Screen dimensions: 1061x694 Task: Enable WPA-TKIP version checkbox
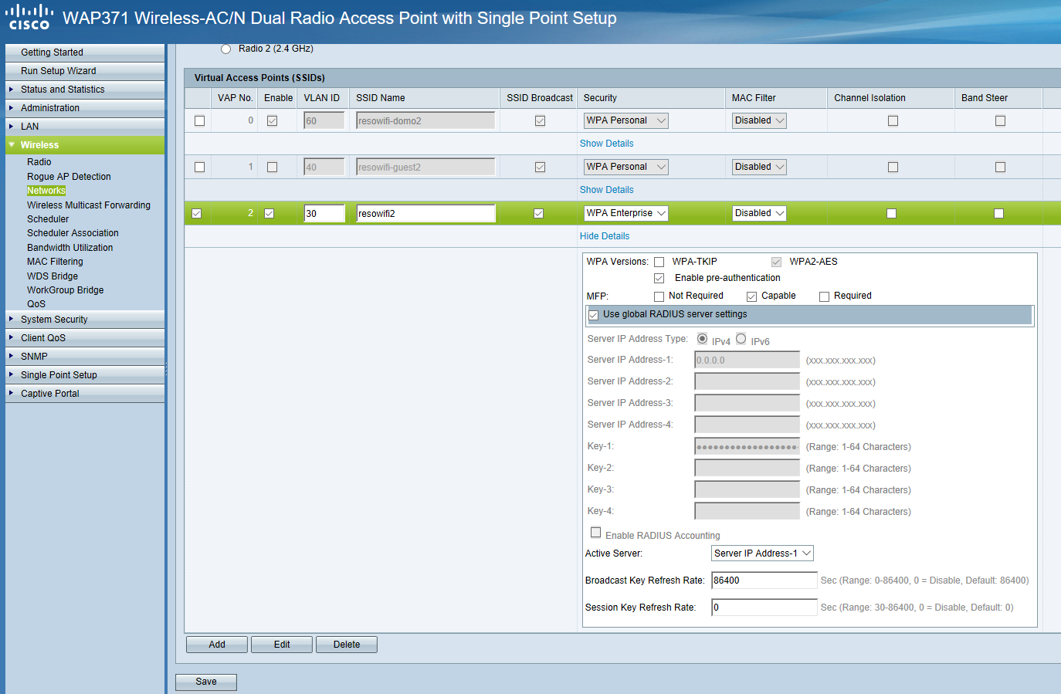click(x=659, y=262)
